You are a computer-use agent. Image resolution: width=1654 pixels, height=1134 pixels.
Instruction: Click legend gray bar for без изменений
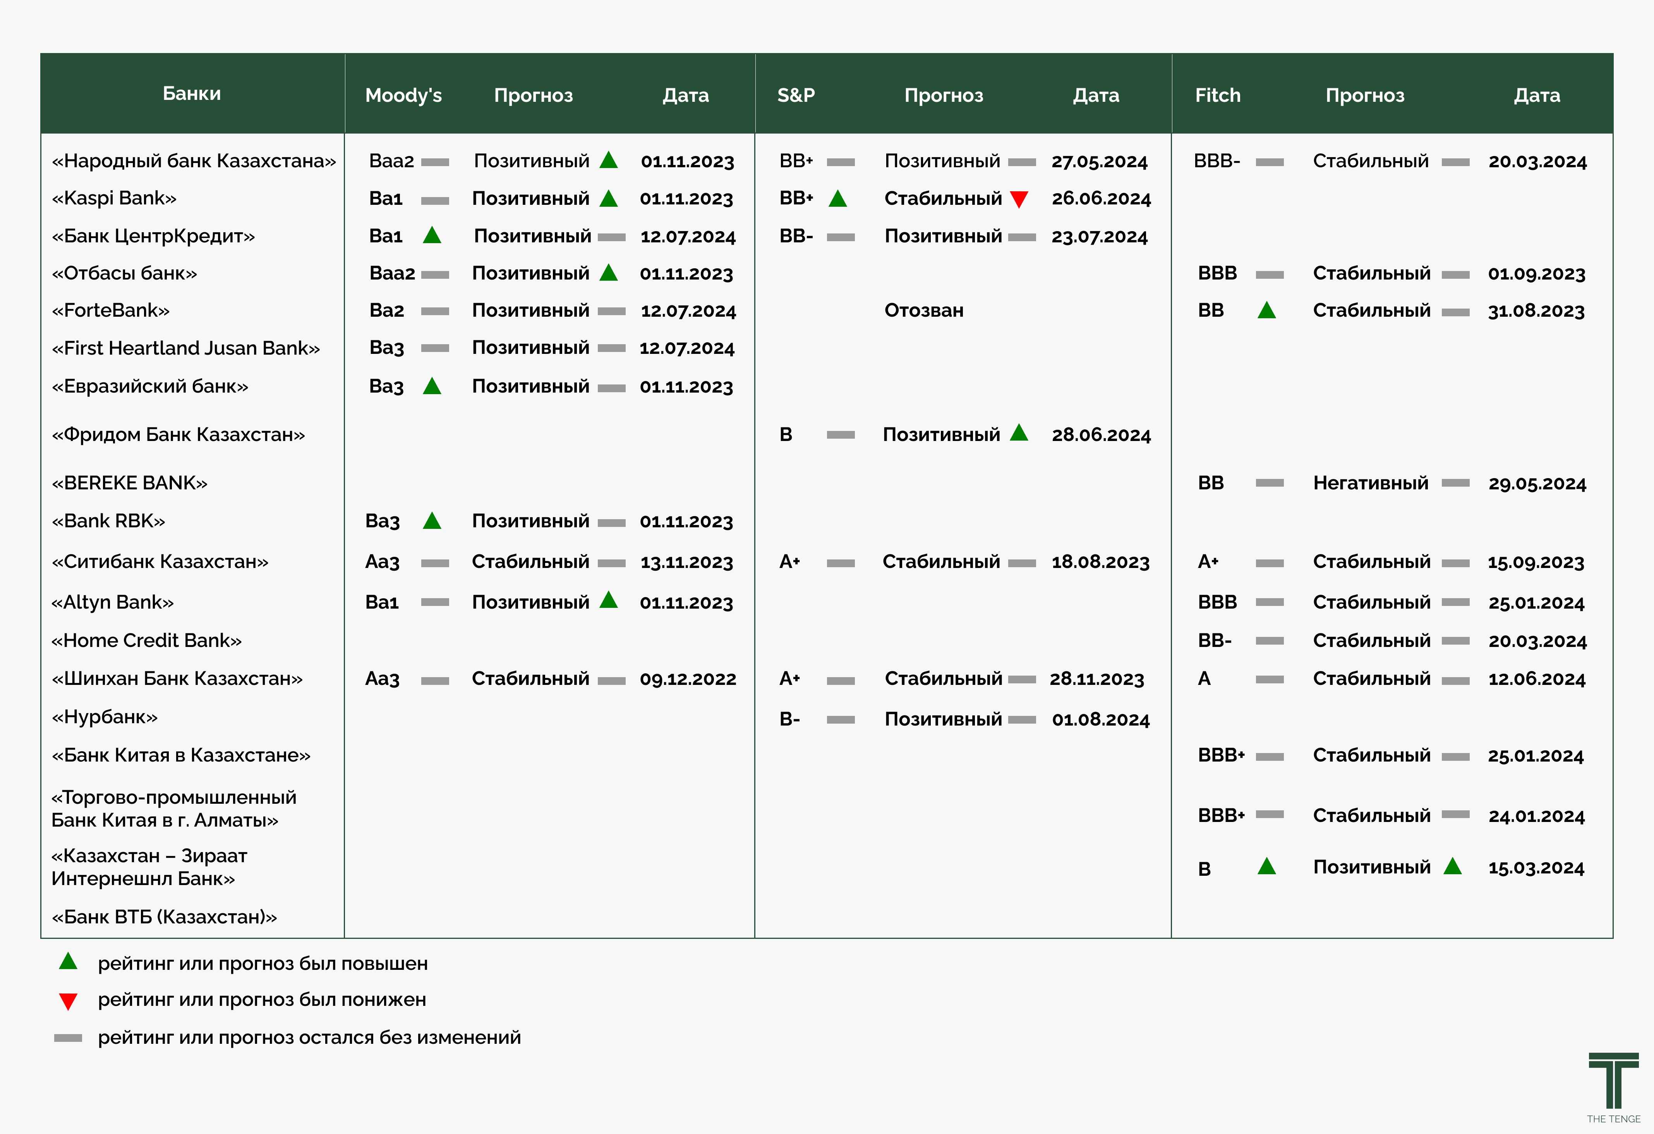click(x=68, y=1039)
